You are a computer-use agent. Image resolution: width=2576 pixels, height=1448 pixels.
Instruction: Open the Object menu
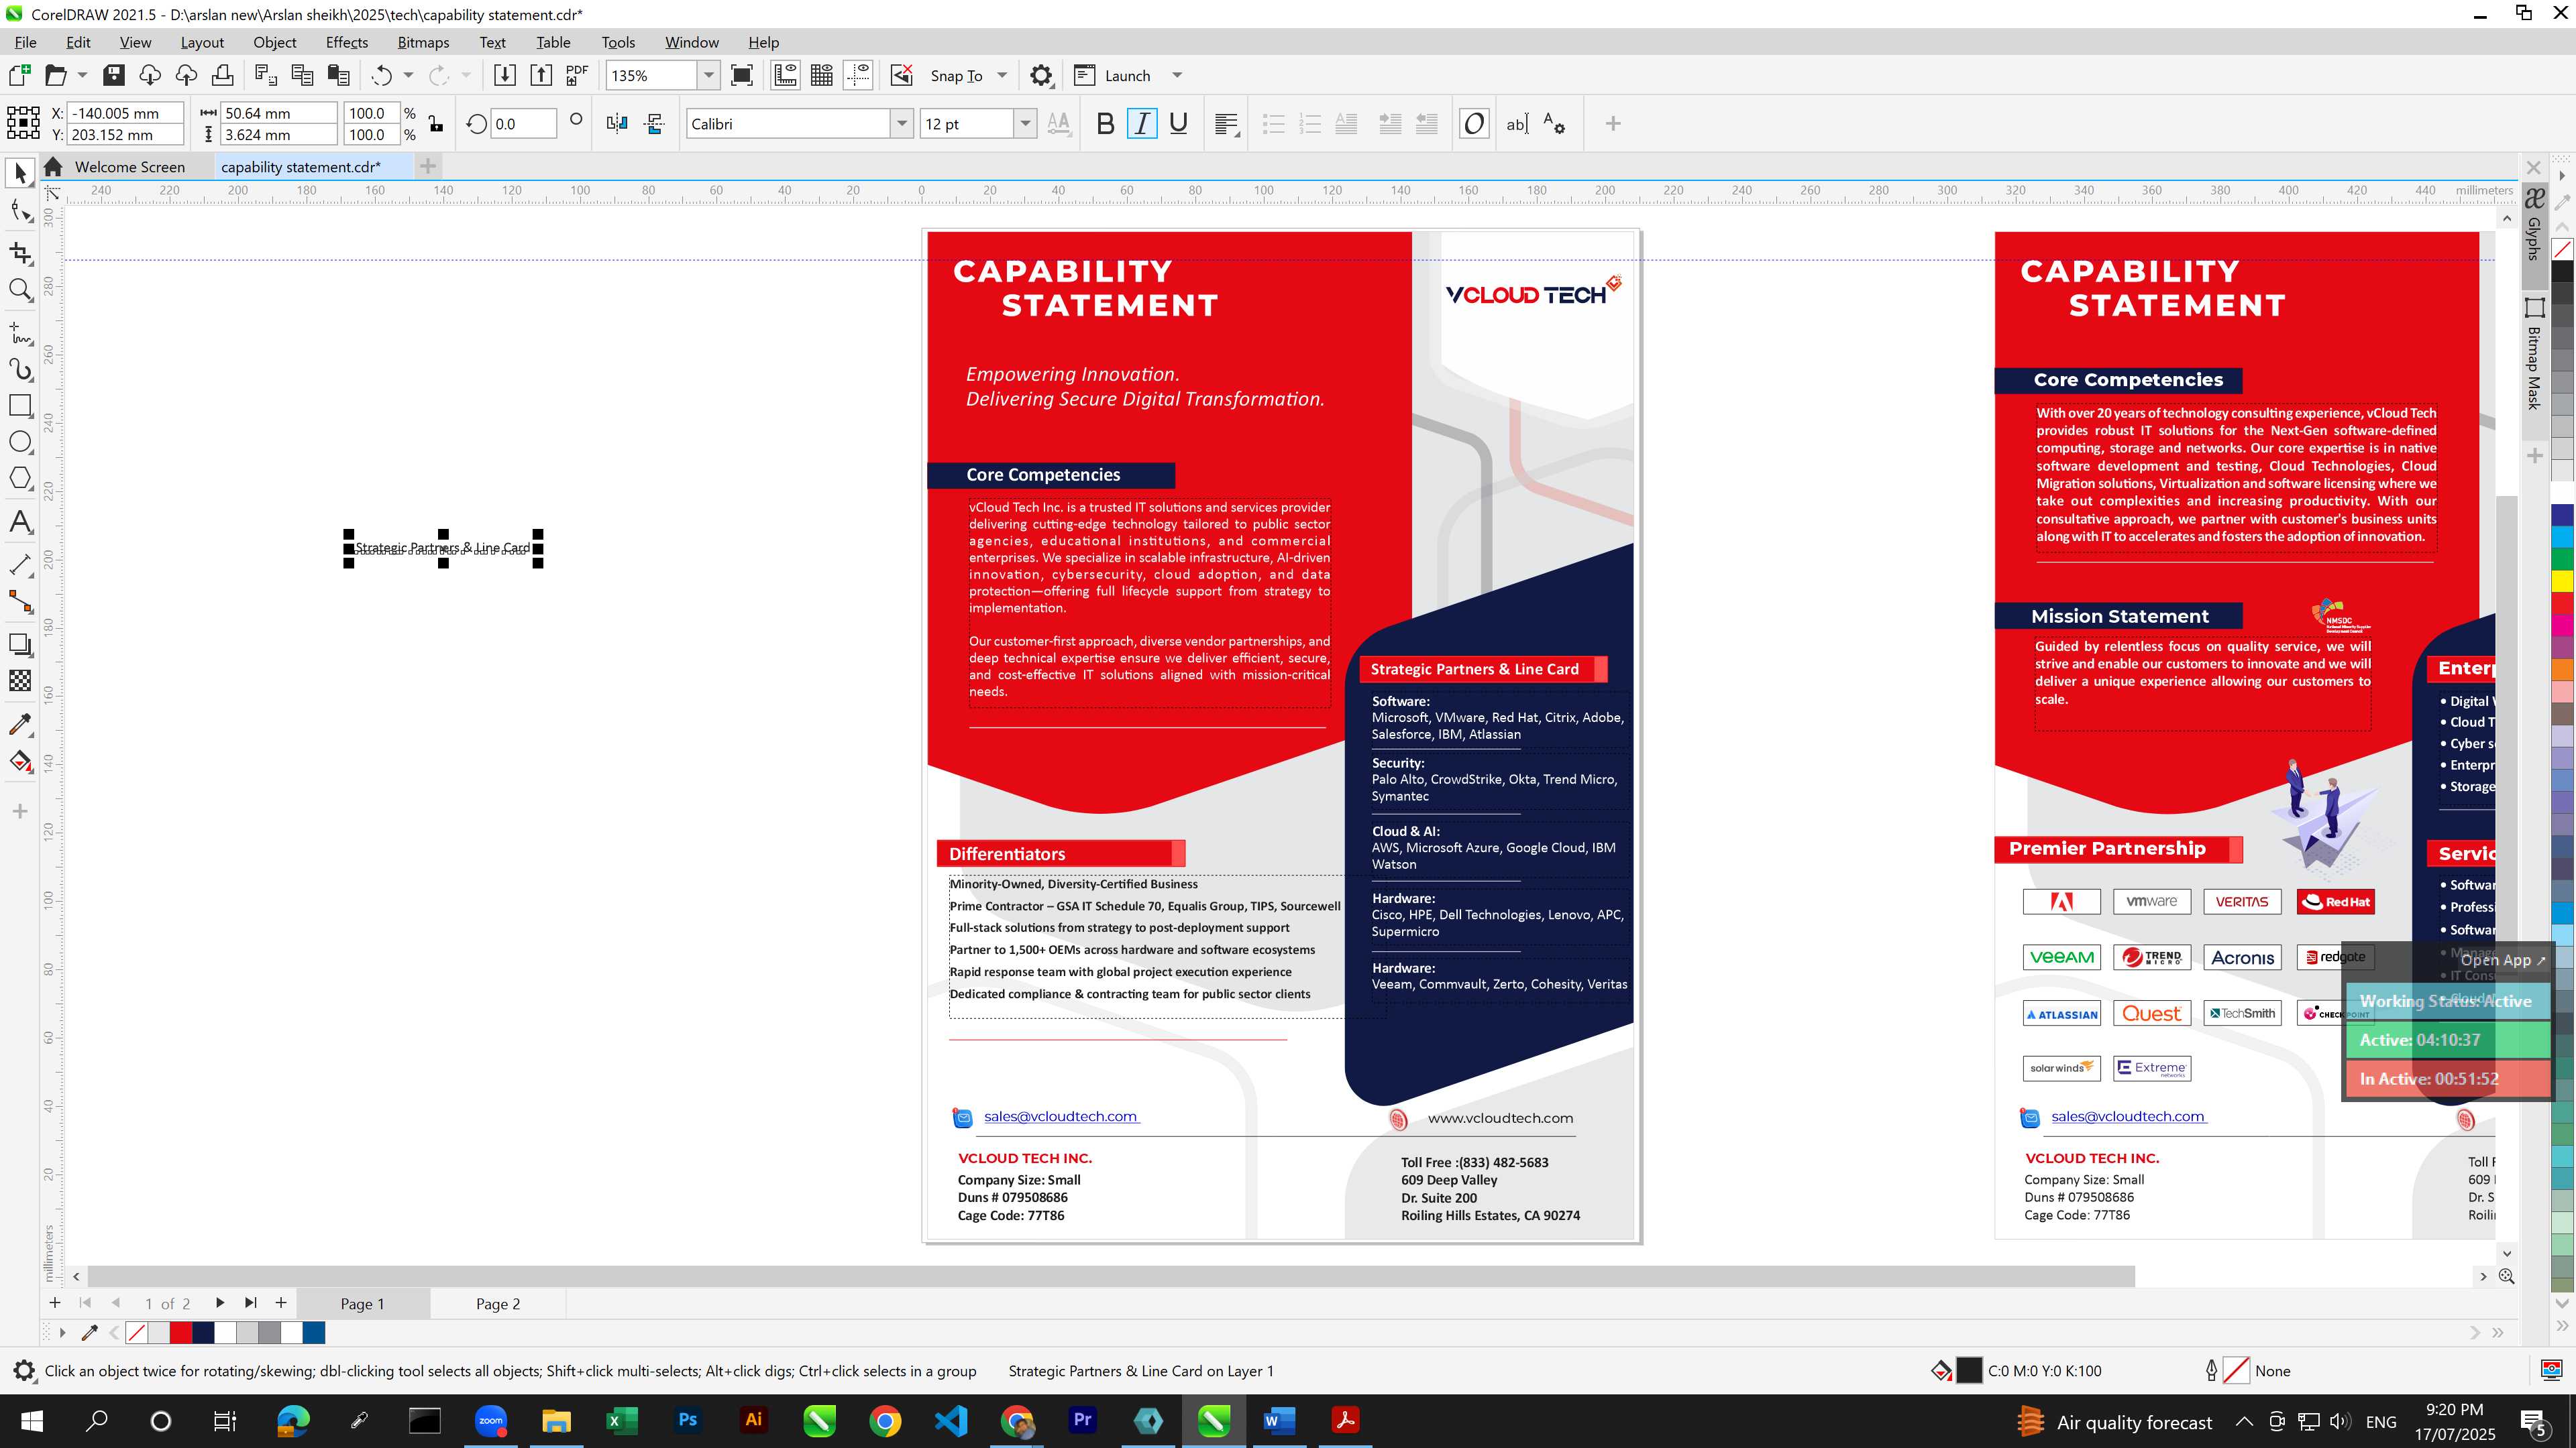point(275,42)
